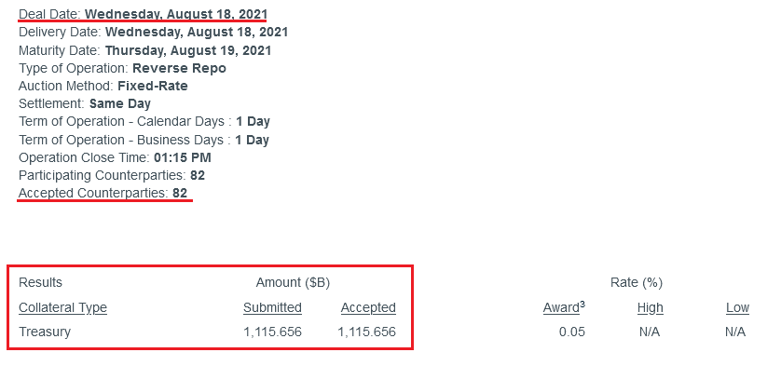The image size is (781, 366).
Task: Click the Fixed-Rate auction method text
Action: pos(153,87)
